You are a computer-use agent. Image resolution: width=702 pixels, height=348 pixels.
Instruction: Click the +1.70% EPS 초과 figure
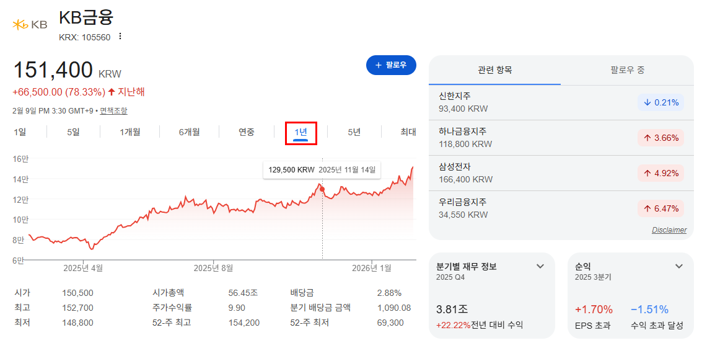(594, 310)
